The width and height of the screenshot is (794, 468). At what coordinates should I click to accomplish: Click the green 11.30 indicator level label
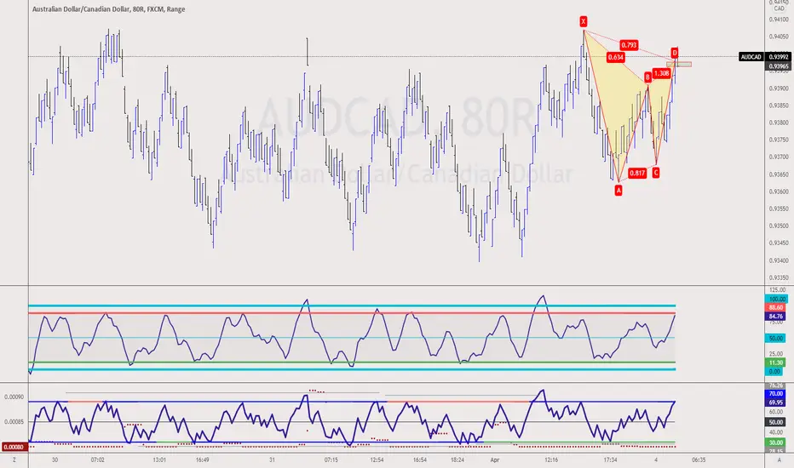(x=777, y=362)
